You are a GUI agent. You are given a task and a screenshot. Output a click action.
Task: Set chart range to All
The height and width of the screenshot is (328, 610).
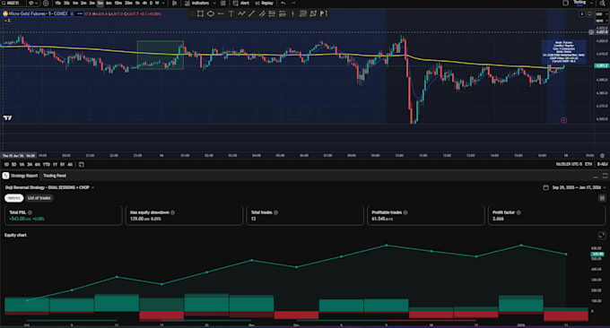70,165
